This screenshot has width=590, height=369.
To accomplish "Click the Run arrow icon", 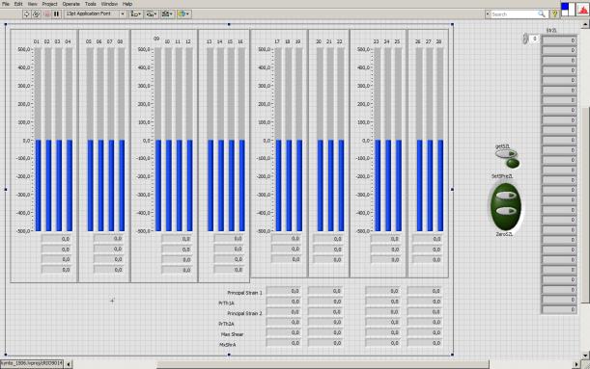I will click(x=26, y=14).
